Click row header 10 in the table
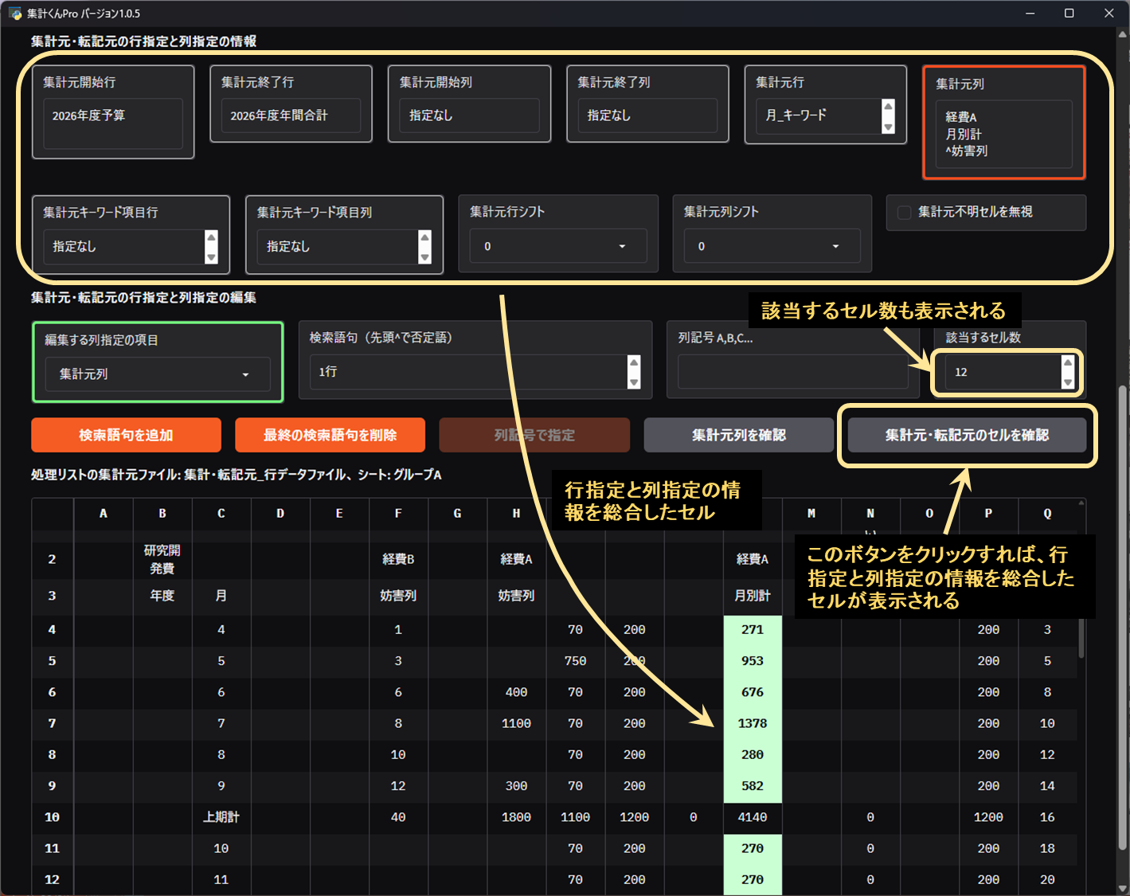This screenshot has width=1130, height=896. (x=53, y=818)
